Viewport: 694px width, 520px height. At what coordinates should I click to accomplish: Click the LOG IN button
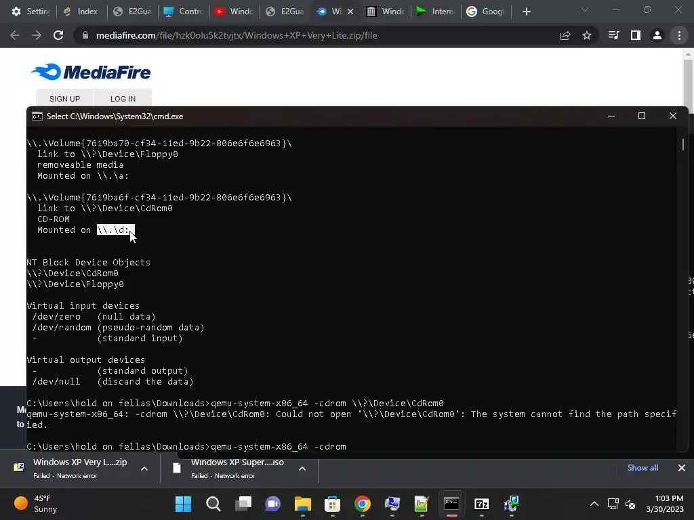(x=123, y=99)
